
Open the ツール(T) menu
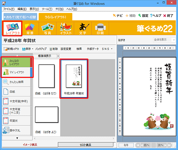coord(47,9)
